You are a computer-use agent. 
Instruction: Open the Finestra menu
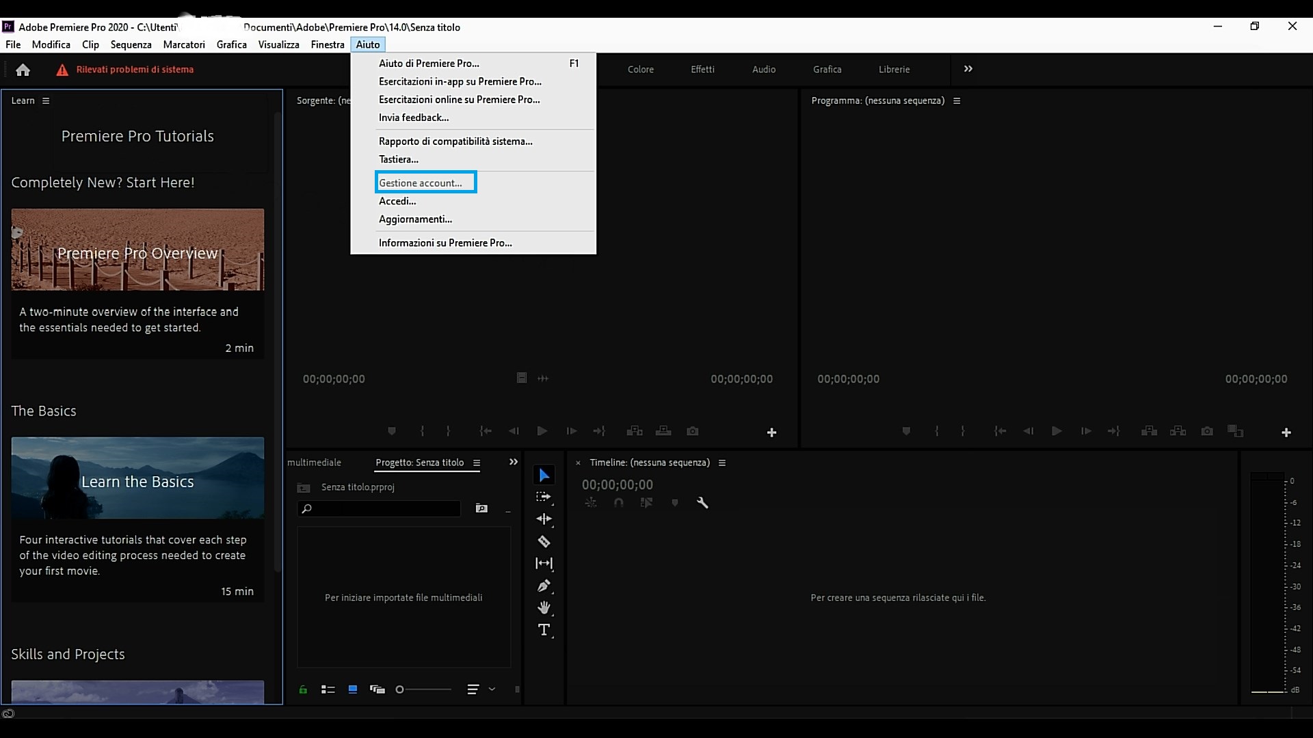(328, 44)
